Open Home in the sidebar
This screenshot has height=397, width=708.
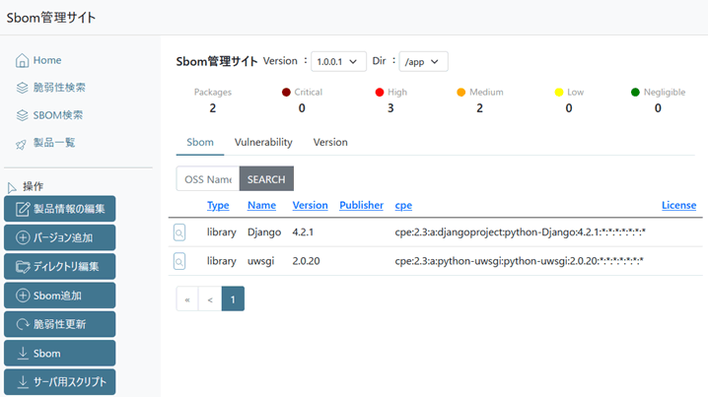coord(38,60)
